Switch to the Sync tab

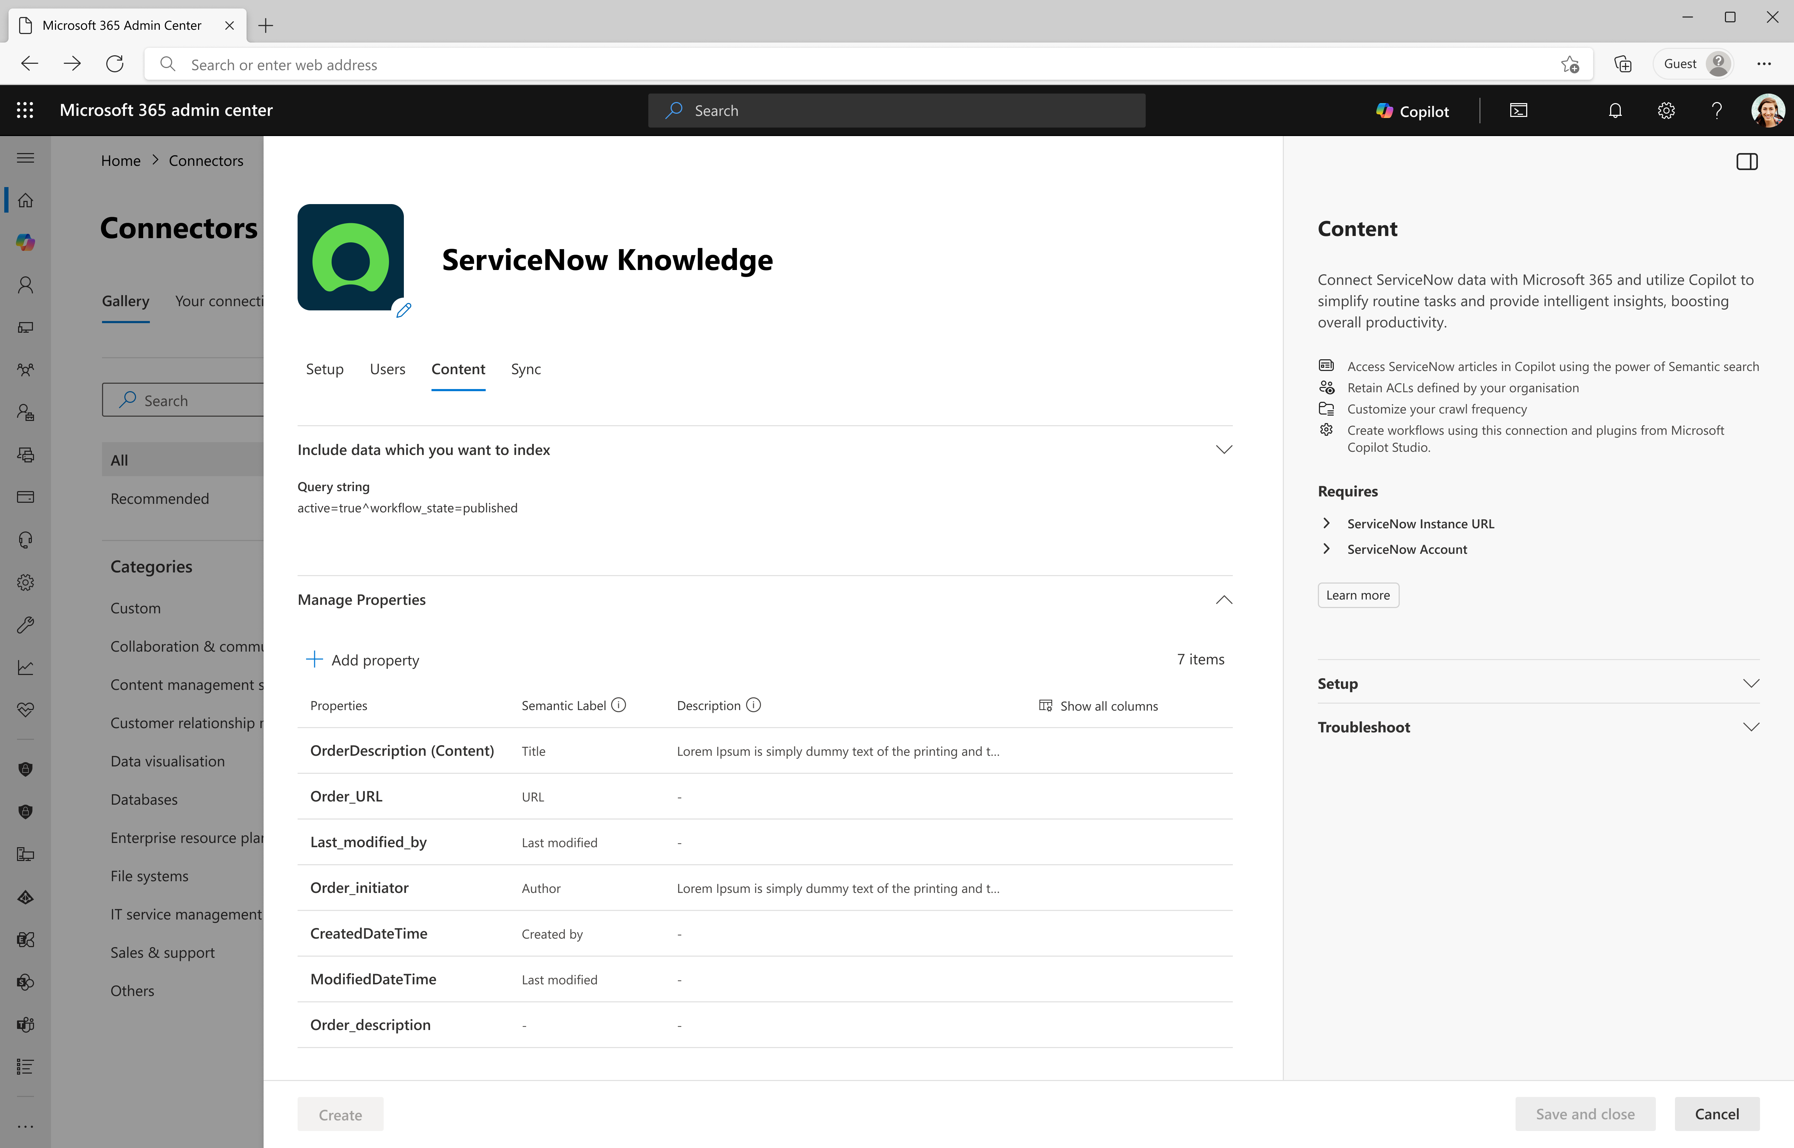525,369
